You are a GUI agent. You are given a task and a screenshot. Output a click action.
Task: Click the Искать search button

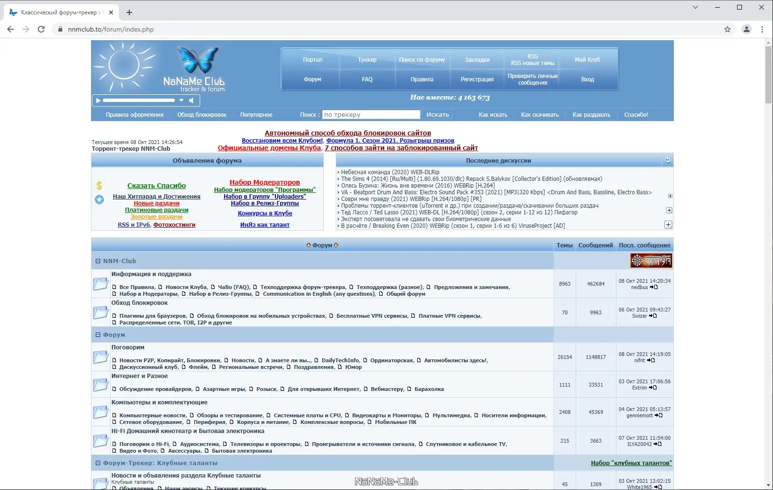coord(437,115)
